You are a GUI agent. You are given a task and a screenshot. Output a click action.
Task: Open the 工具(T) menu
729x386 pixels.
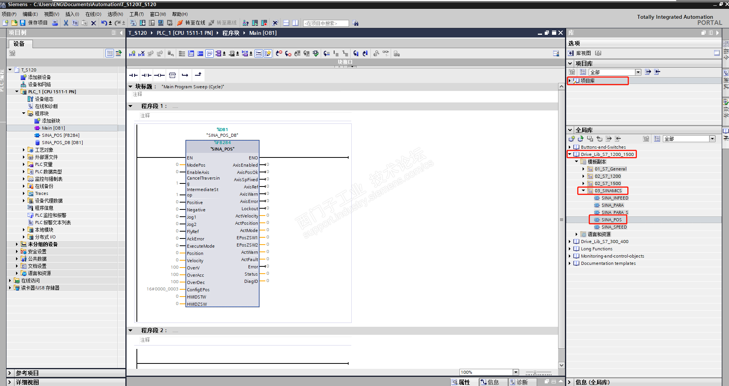(x=136, y=14)
